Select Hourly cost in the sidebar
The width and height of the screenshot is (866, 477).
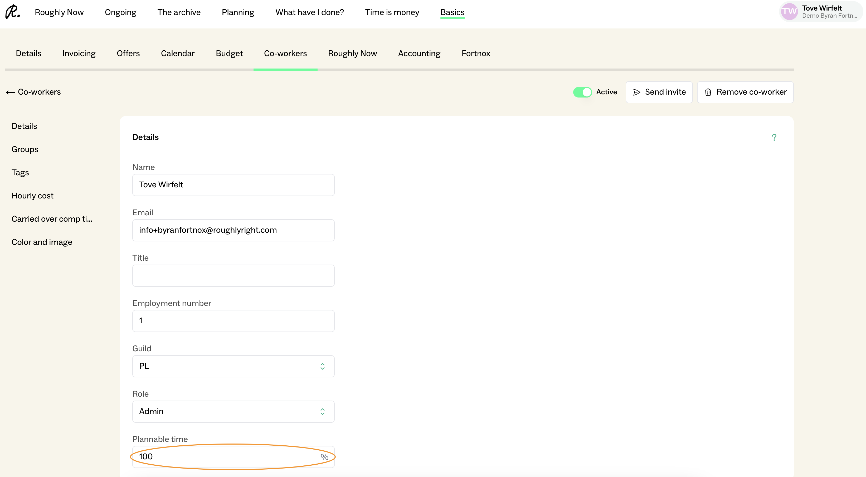pyautogui.click(x=32, y=196)
